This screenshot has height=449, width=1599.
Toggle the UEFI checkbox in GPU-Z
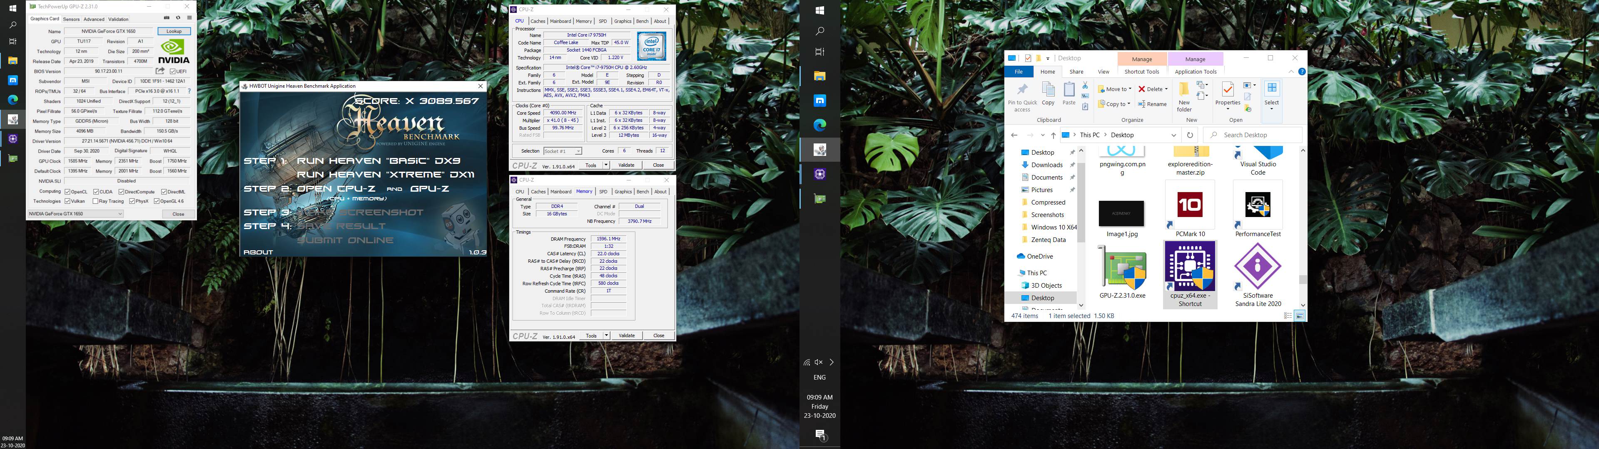(172, 72)
